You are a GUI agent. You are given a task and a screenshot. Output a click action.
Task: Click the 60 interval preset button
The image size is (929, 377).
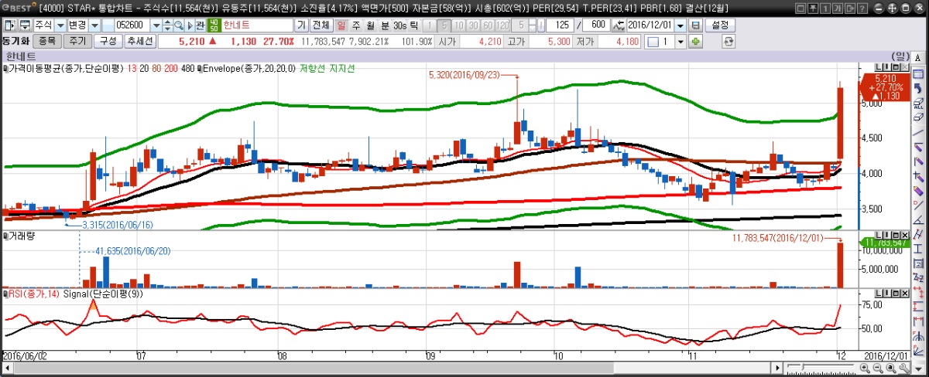coord(488,25)
